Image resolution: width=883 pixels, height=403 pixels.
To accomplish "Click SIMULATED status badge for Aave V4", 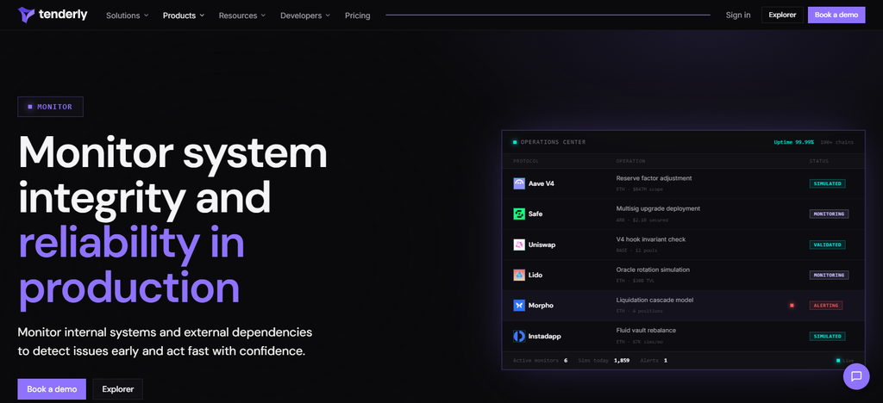I will [x=827, y=183].
